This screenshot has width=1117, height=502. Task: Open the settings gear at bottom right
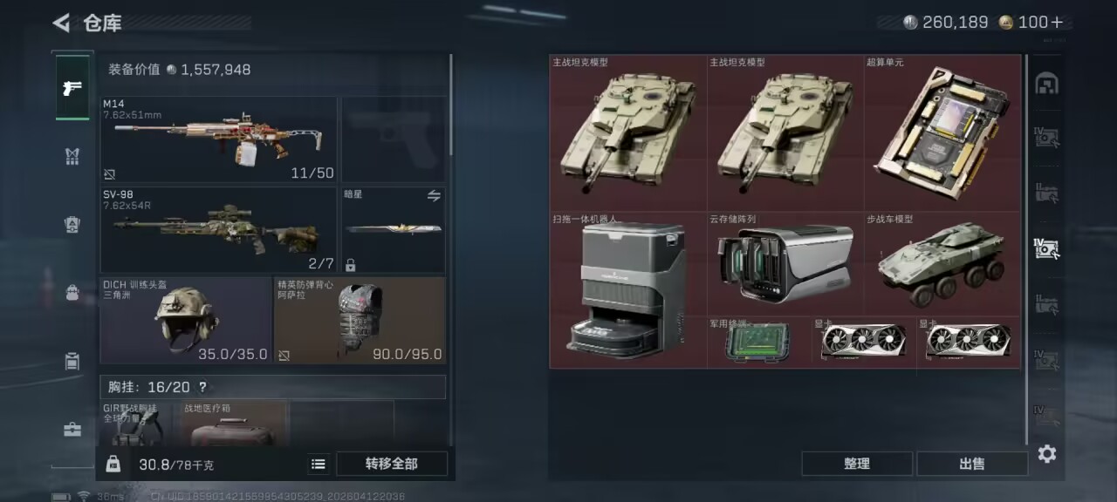pos(1047,454)
